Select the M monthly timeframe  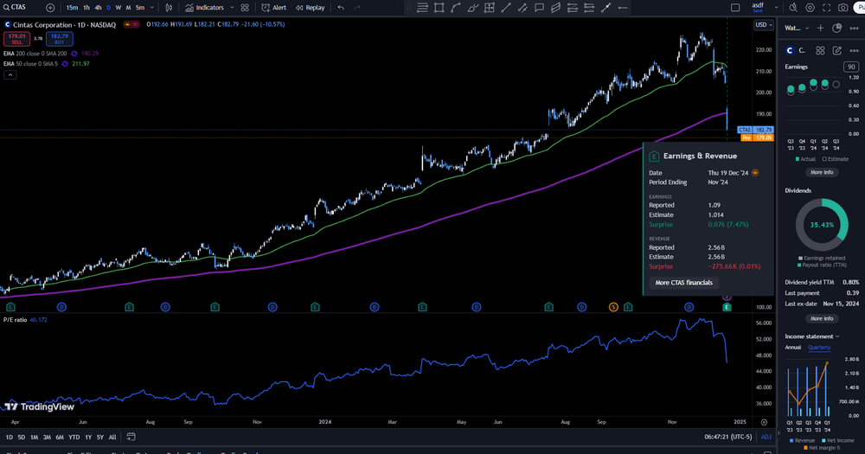click(128, 8)
